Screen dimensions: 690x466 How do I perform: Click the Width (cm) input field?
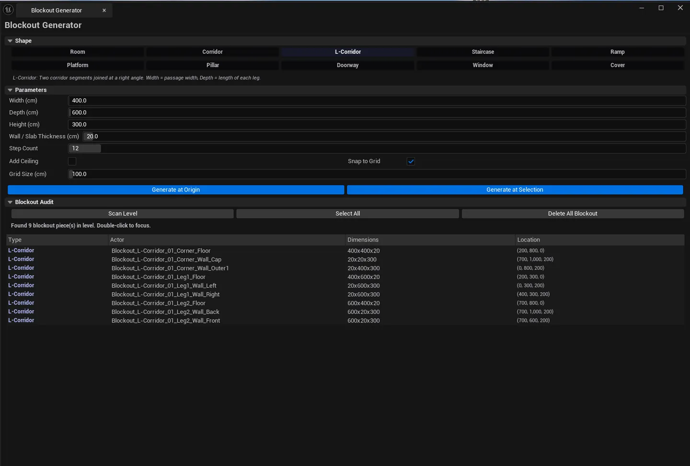click(377, 101)
